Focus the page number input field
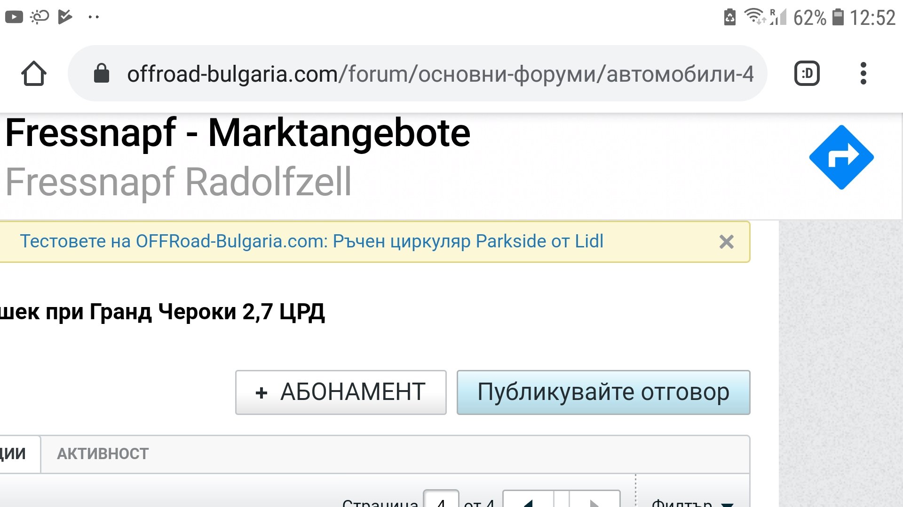 441,500
